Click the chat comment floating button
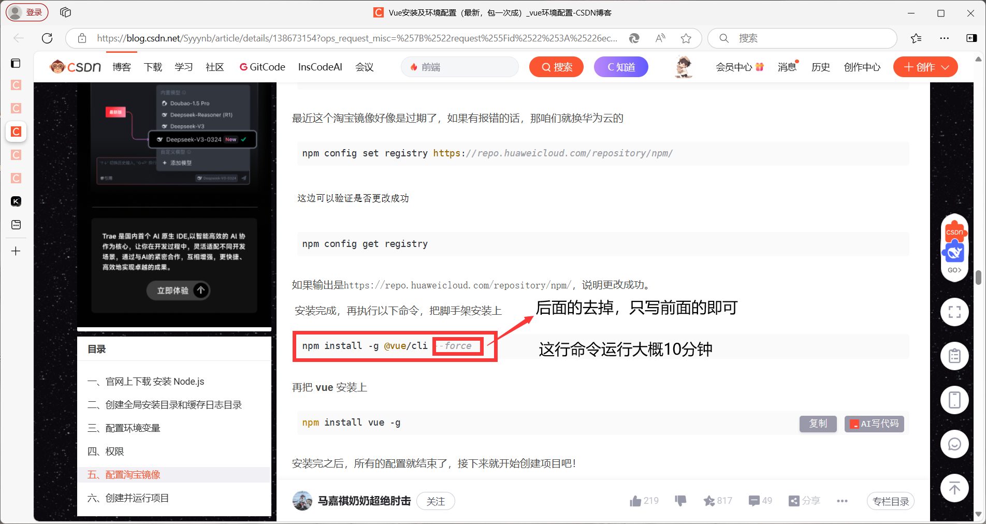 [954, 444]
